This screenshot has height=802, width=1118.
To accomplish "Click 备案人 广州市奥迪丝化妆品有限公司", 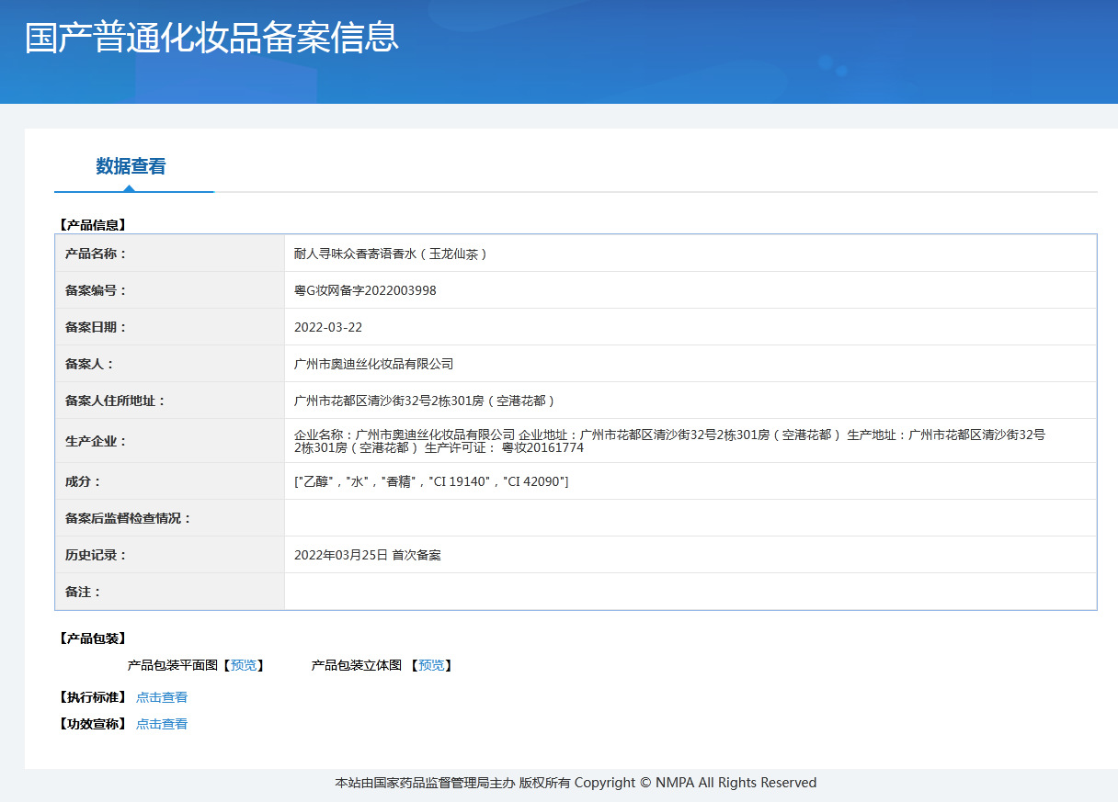I will coord(371,362).
